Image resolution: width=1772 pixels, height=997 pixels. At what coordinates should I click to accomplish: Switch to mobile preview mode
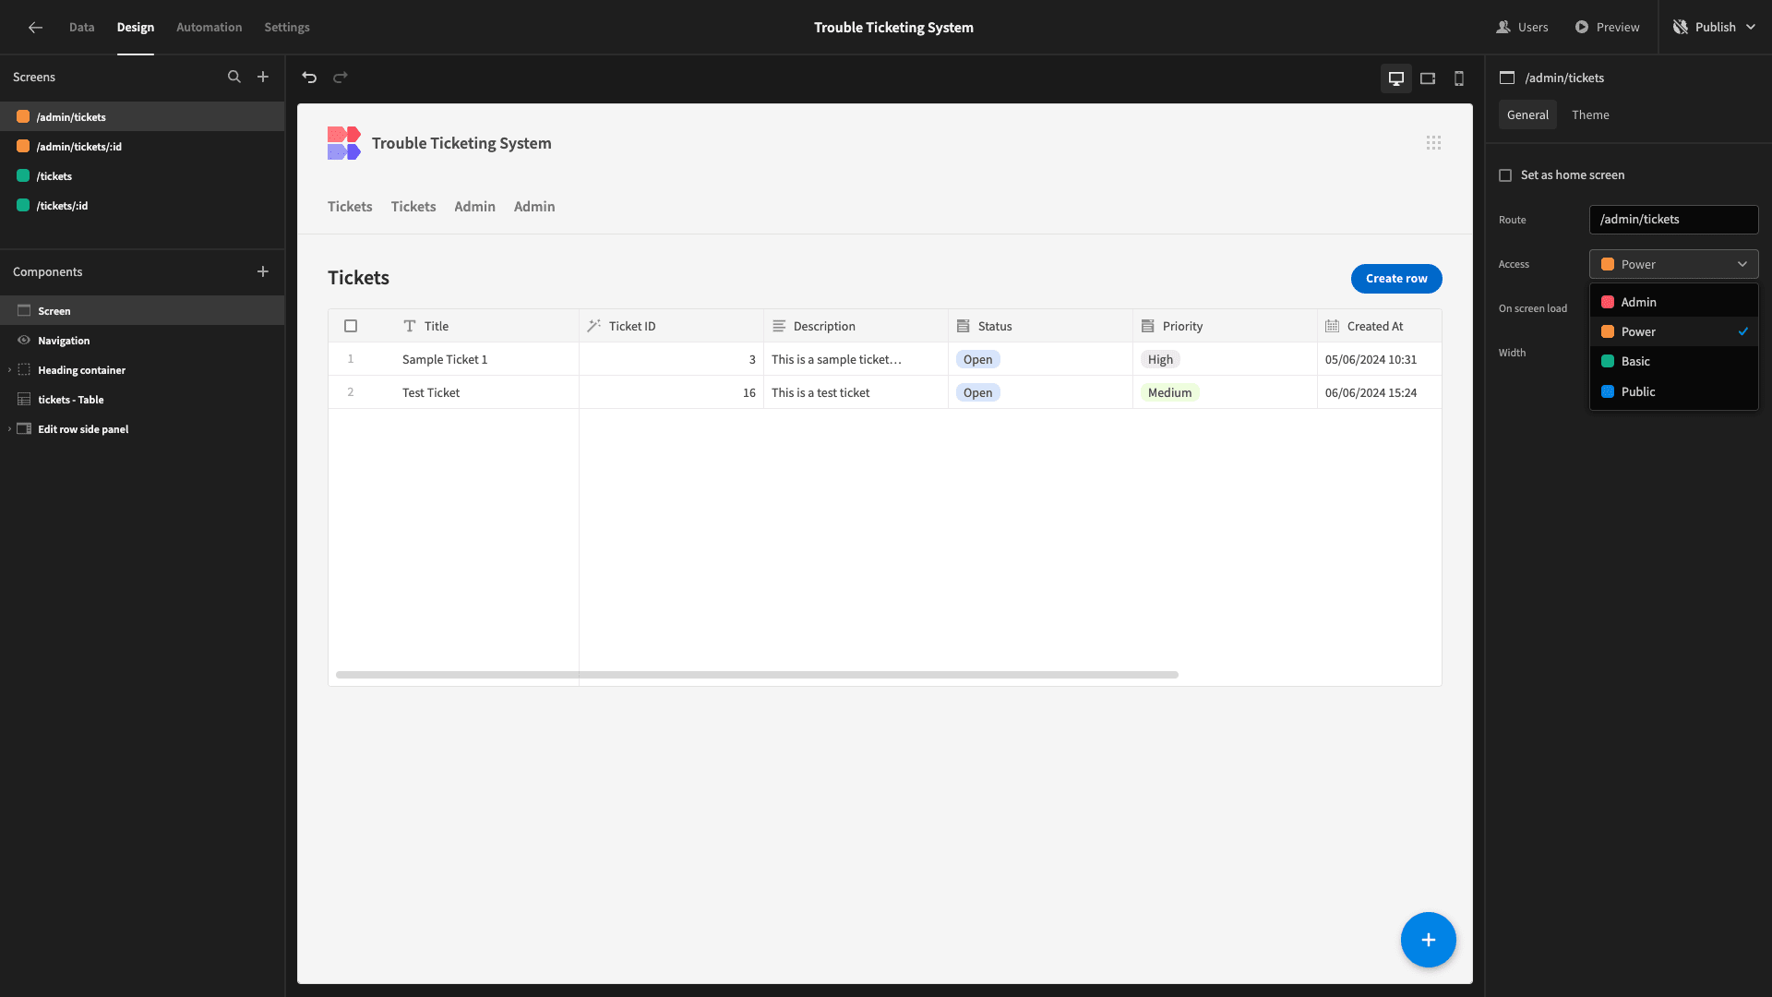coord(1459,78)
